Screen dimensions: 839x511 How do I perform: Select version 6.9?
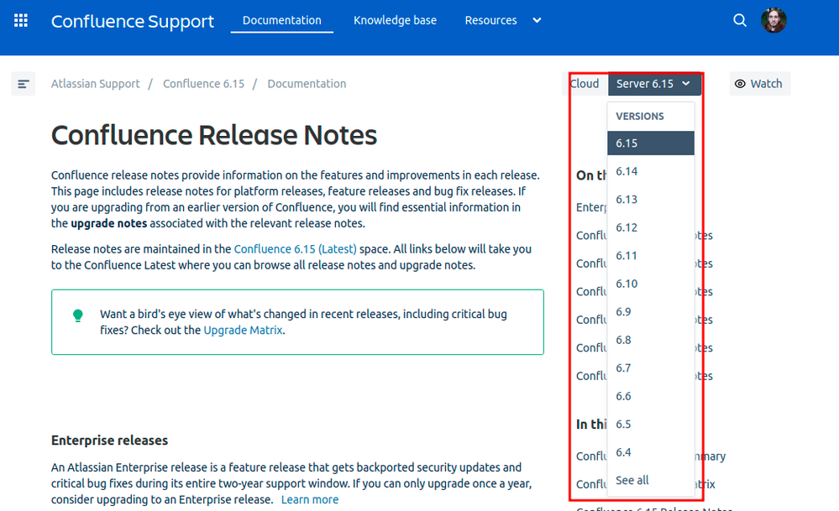point(651,311)
